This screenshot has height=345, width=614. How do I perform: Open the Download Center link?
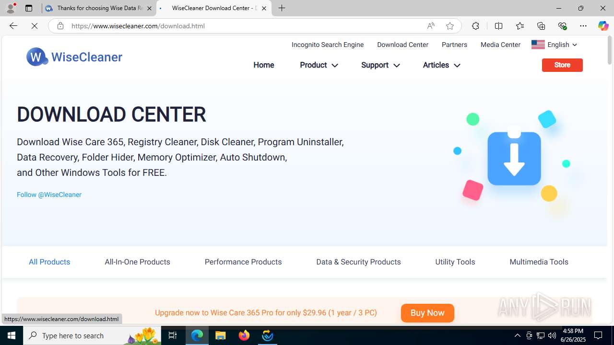pos(402,45)
